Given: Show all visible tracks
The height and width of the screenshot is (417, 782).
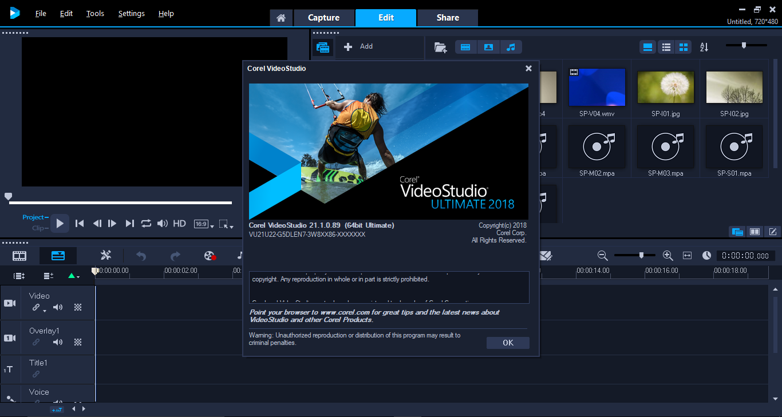Looking at the screenshot, I should coord(19,276).
